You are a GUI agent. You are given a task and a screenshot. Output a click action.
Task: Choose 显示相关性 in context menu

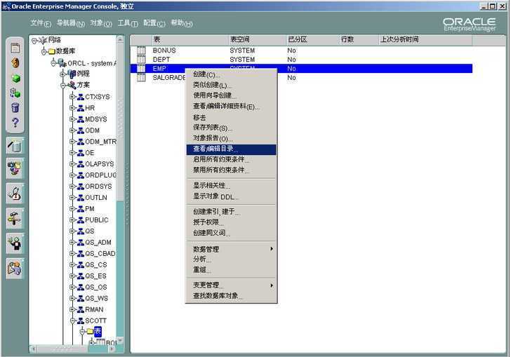(231, 186)
